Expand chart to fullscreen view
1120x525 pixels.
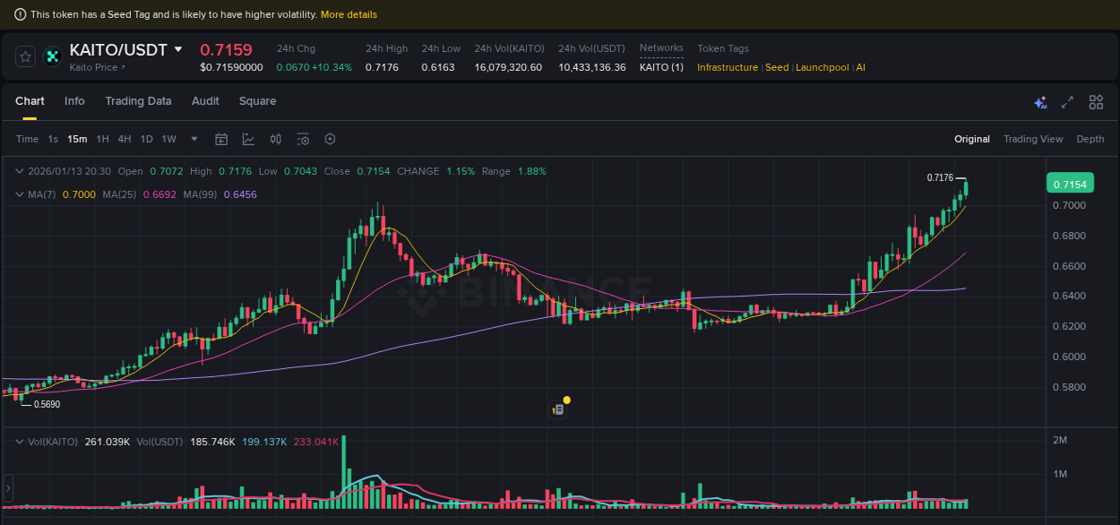click(1066, 102)
